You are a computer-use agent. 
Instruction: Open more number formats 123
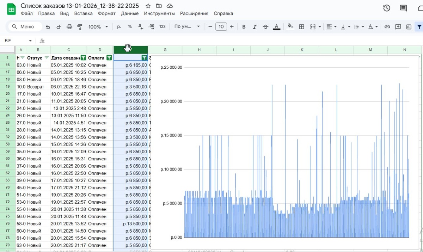pyautogui.click(x=163, y=27)
